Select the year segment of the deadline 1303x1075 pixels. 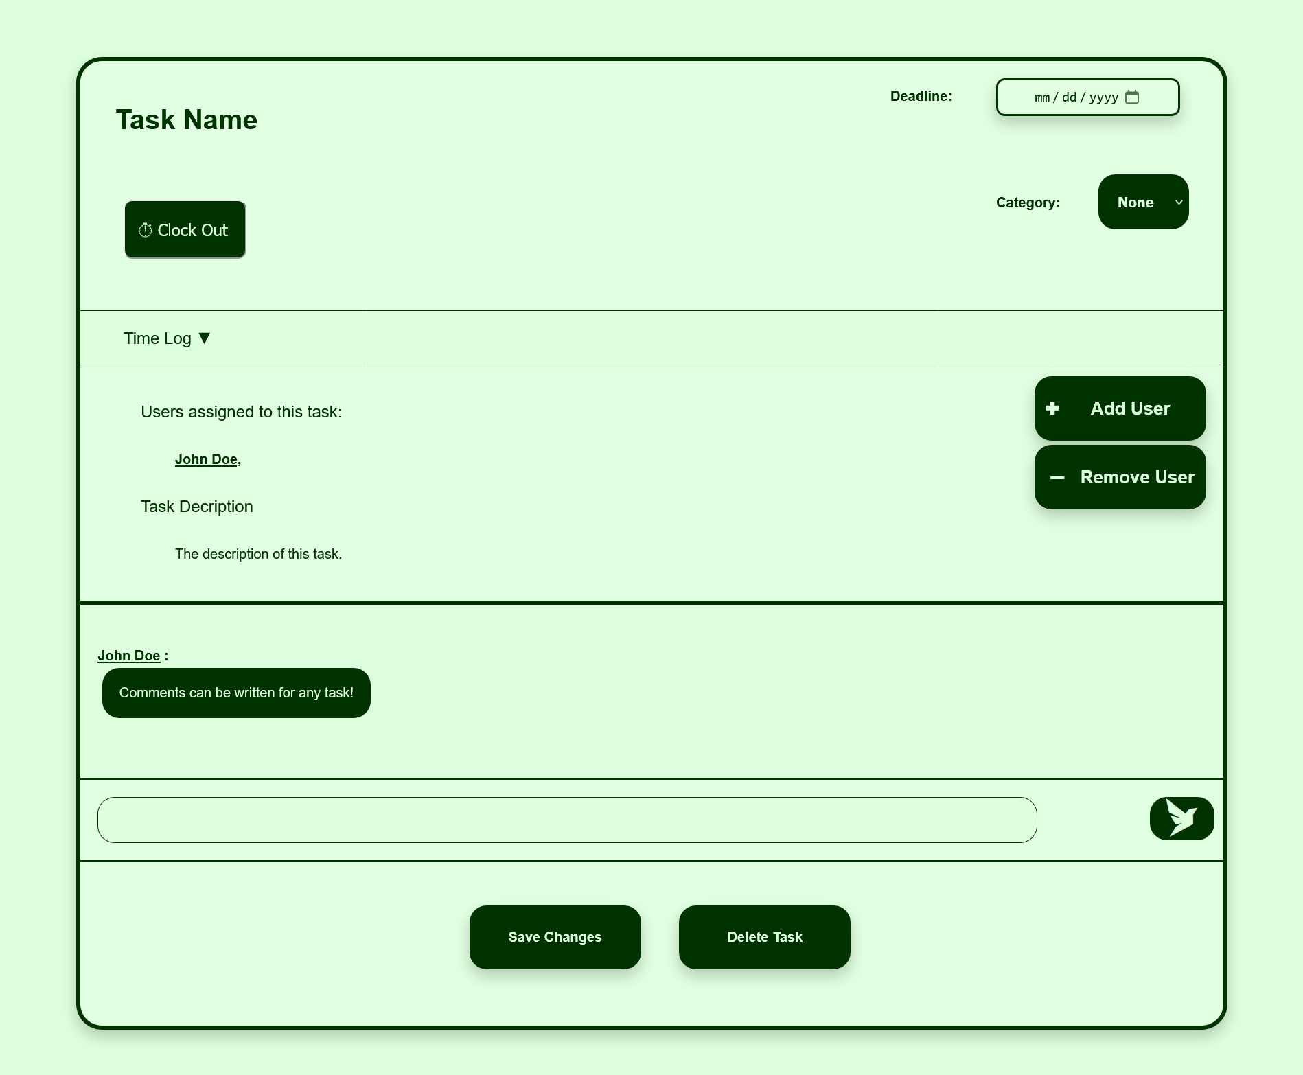tap(1103, 97)
